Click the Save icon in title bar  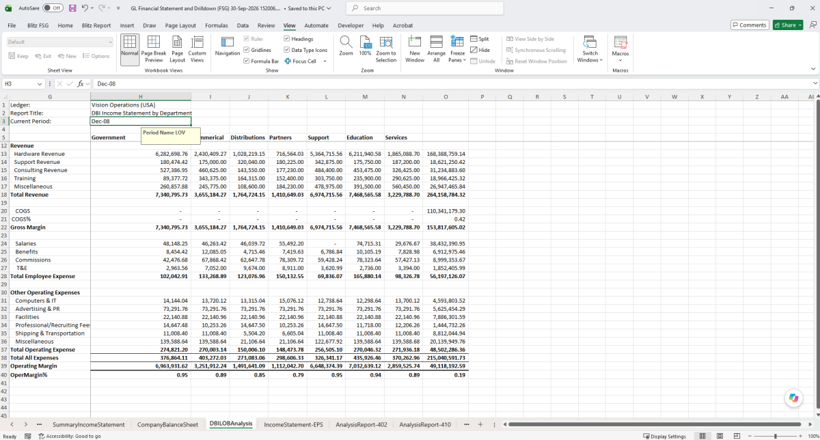(72, 8)
